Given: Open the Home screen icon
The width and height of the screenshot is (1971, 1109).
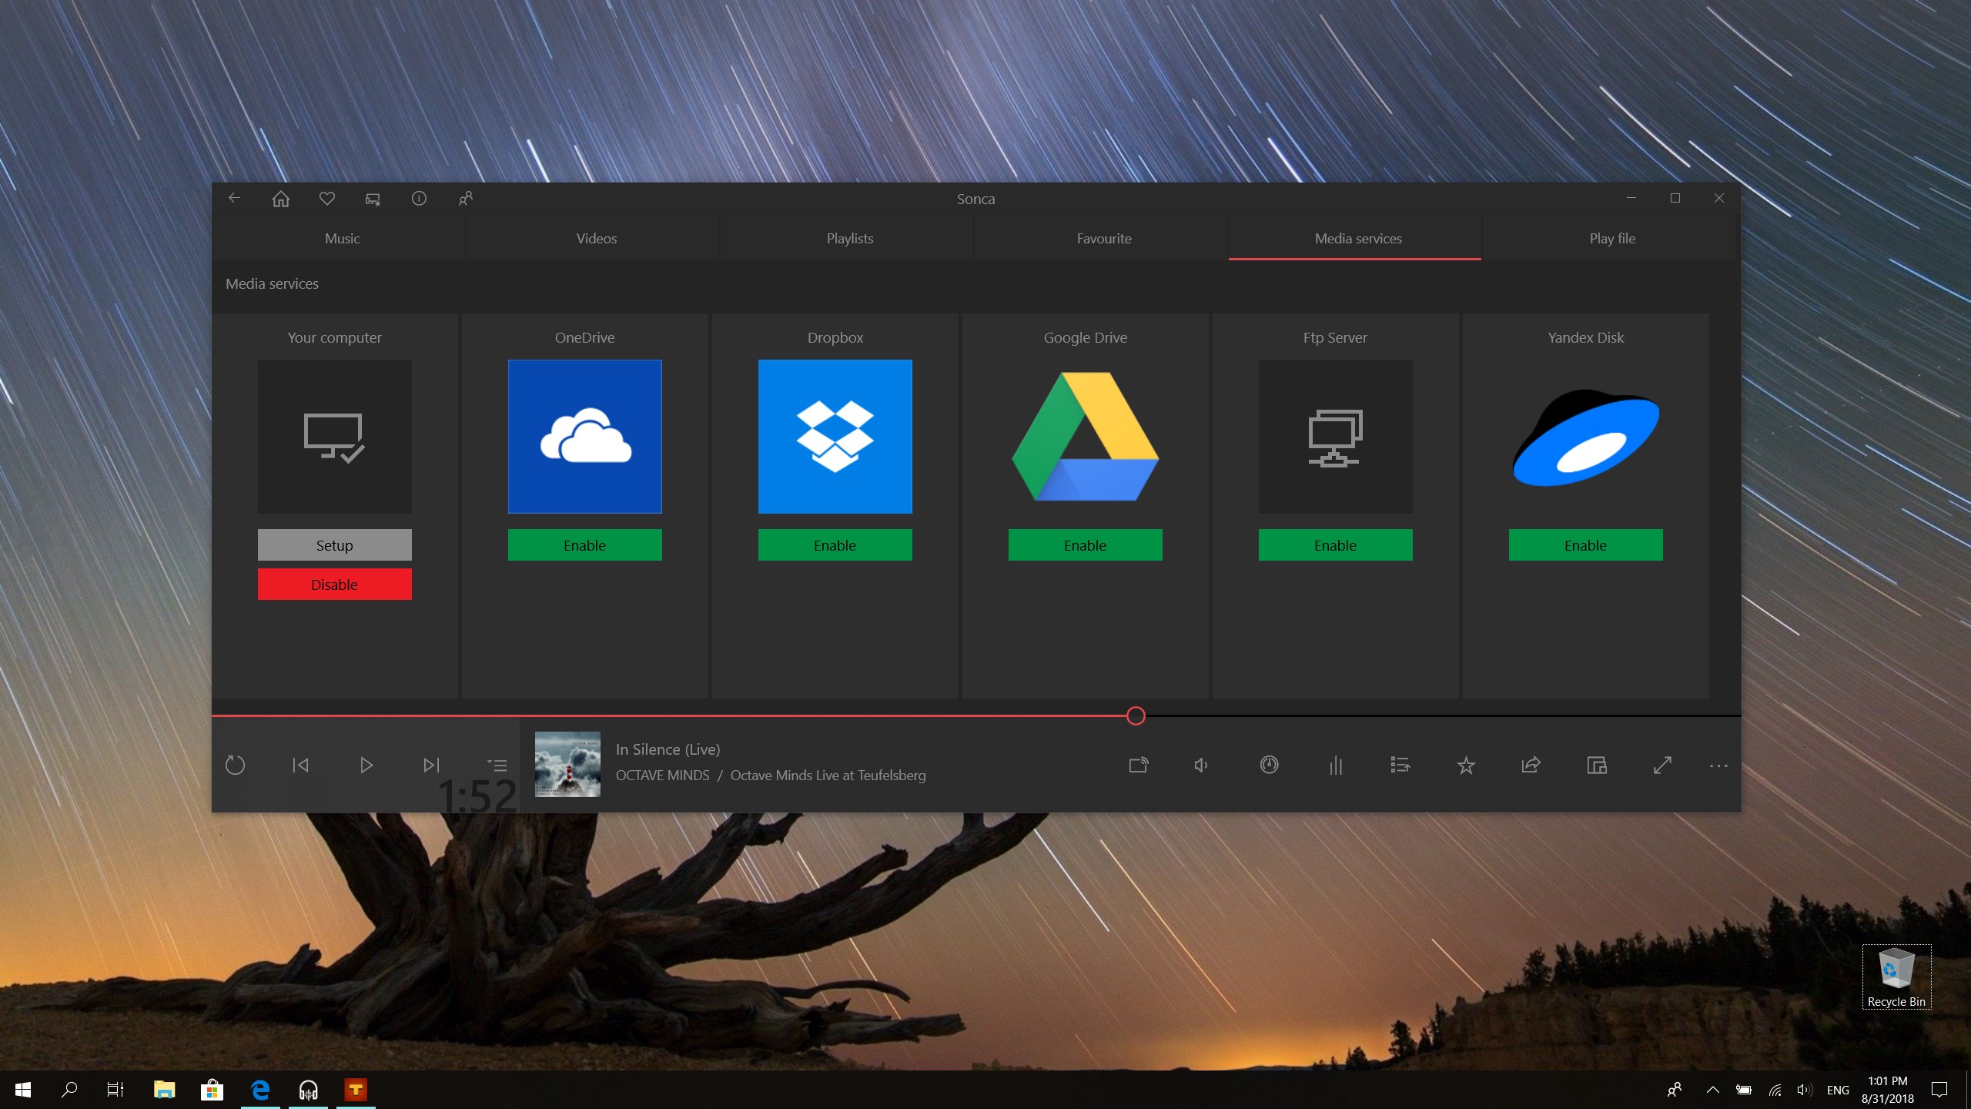Looking at the screenshot, I should tap(280, 198).
